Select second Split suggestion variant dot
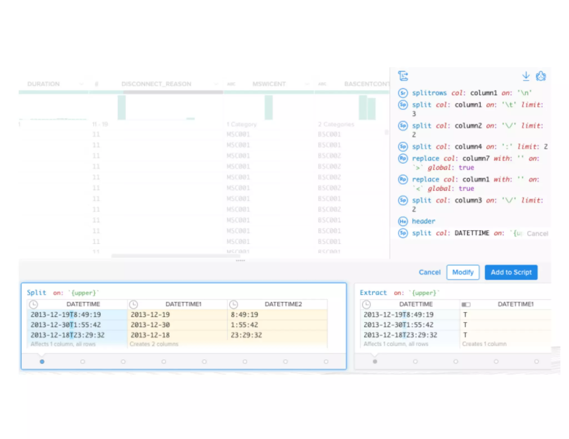The height and width of the screenshot is (439, 569). (83, 362)
